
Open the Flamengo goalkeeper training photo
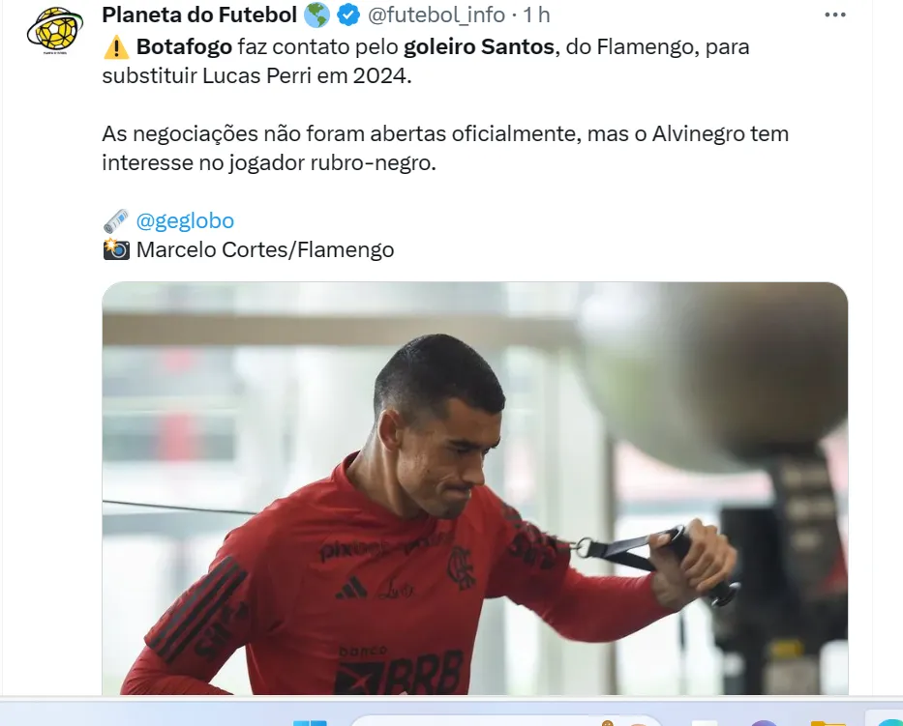(x=475, y=488)
